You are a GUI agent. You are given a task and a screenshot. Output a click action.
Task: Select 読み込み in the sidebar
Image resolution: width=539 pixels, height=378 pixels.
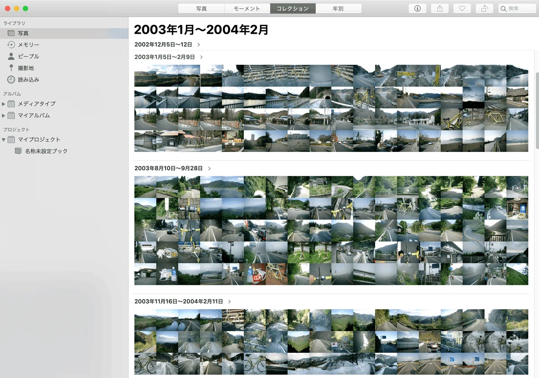[64, 80]
